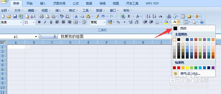
Task: Paste from clipboard icon
Action: (x=88, y=16)
